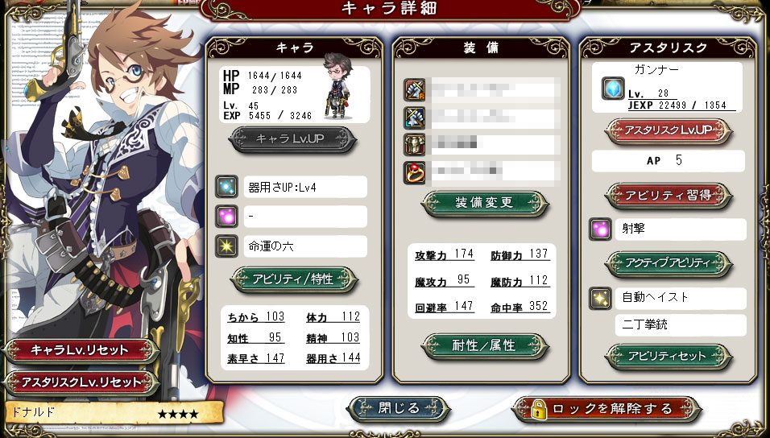Viewport: 770px width, 438px height.
Task: Open the アビリティ/特性 panel
Action: (294, 280)
